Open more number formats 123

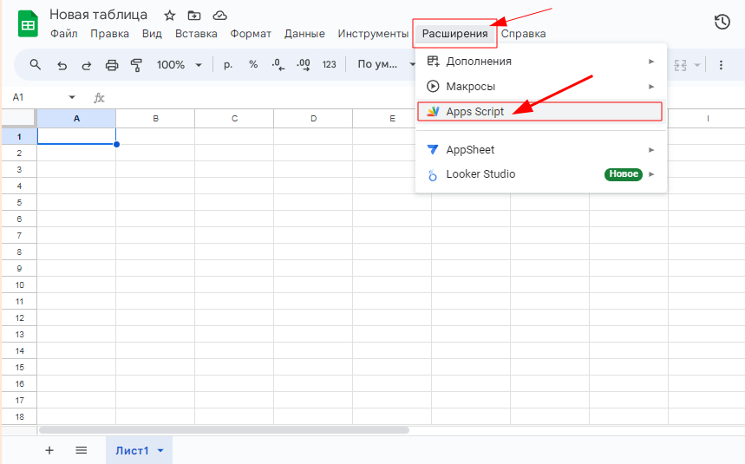click(x=329, y=64)
